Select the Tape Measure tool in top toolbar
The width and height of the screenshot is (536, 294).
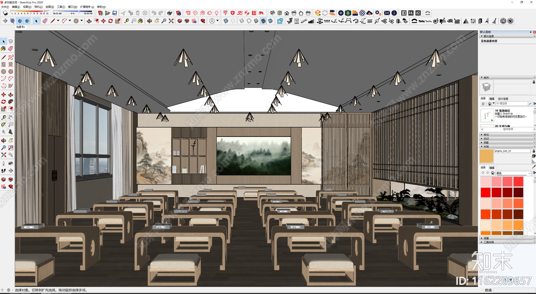coord(126,21)
